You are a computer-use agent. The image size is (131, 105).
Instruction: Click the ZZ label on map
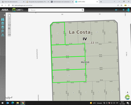click(x=92, y=43)
